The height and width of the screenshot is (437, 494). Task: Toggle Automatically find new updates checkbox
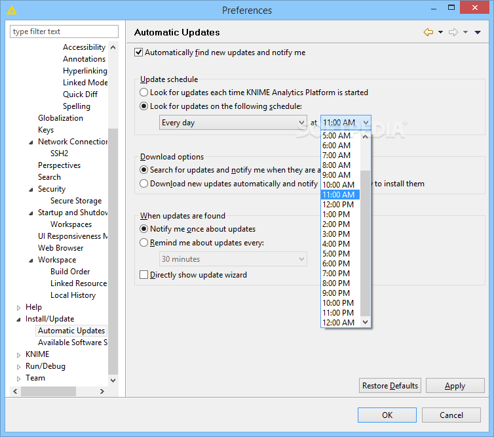(x=139, y=52)
